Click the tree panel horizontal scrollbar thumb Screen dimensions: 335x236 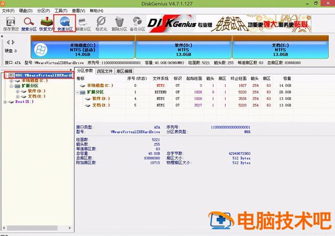32,228
